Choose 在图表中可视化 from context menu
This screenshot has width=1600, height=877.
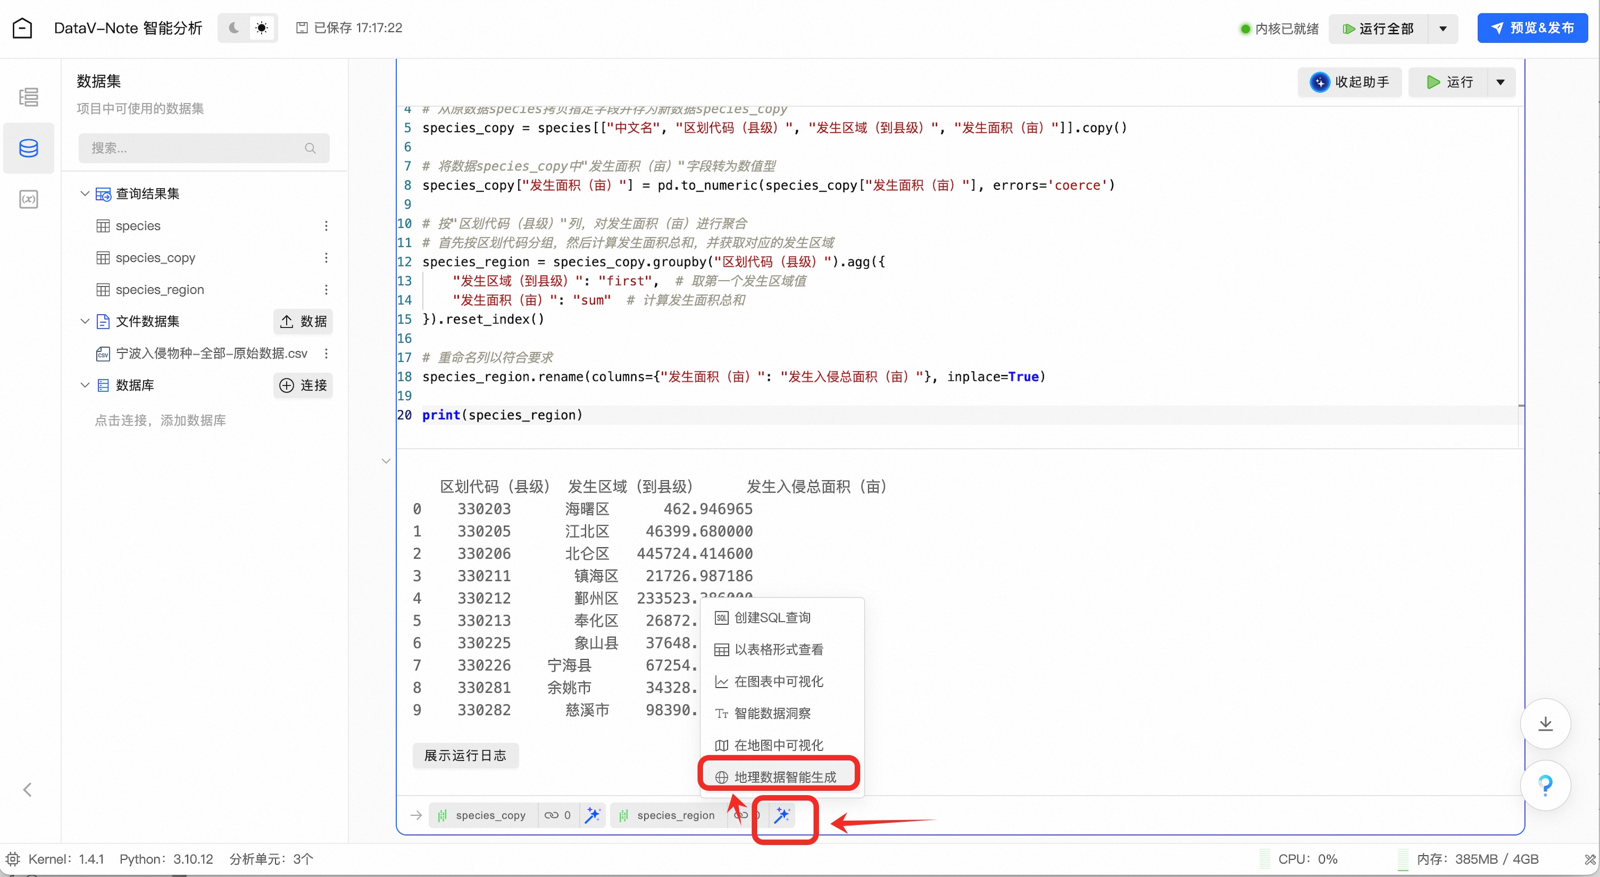click(x=778, y=681)
